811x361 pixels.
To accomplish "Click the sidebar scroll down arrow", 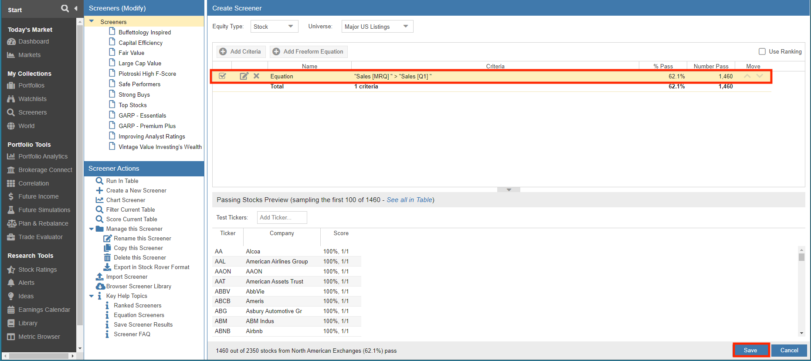I will point(80,348).
